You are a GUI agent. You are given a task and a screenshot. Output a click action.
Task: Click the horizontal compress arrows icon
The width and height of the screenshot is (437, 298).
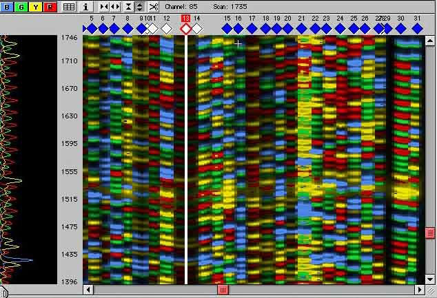104,7
